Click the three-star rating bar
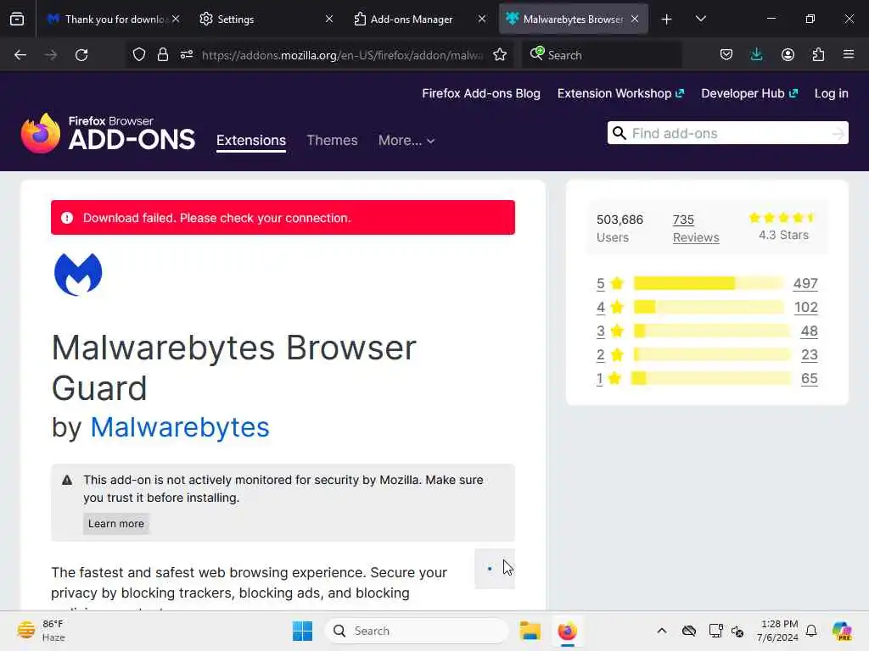 (712, 331)
